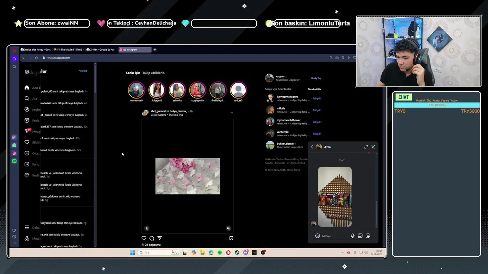The height and width of the screenshot is (274, 488).
Task: Follow justyapmakagura with Takip Et
Action: (x=317, y=99)
